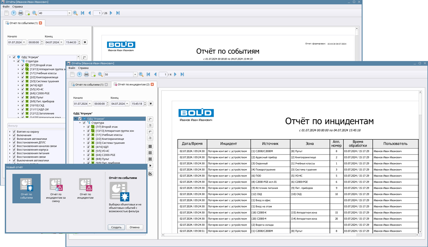Click the run report play icon in the front toolbar

[79, 74]
